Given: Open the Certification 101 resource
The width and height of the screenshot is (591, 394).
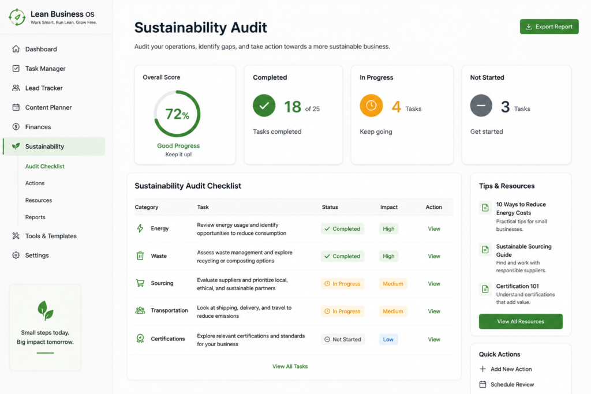Looking at the screenshot, I should point(521,294).
